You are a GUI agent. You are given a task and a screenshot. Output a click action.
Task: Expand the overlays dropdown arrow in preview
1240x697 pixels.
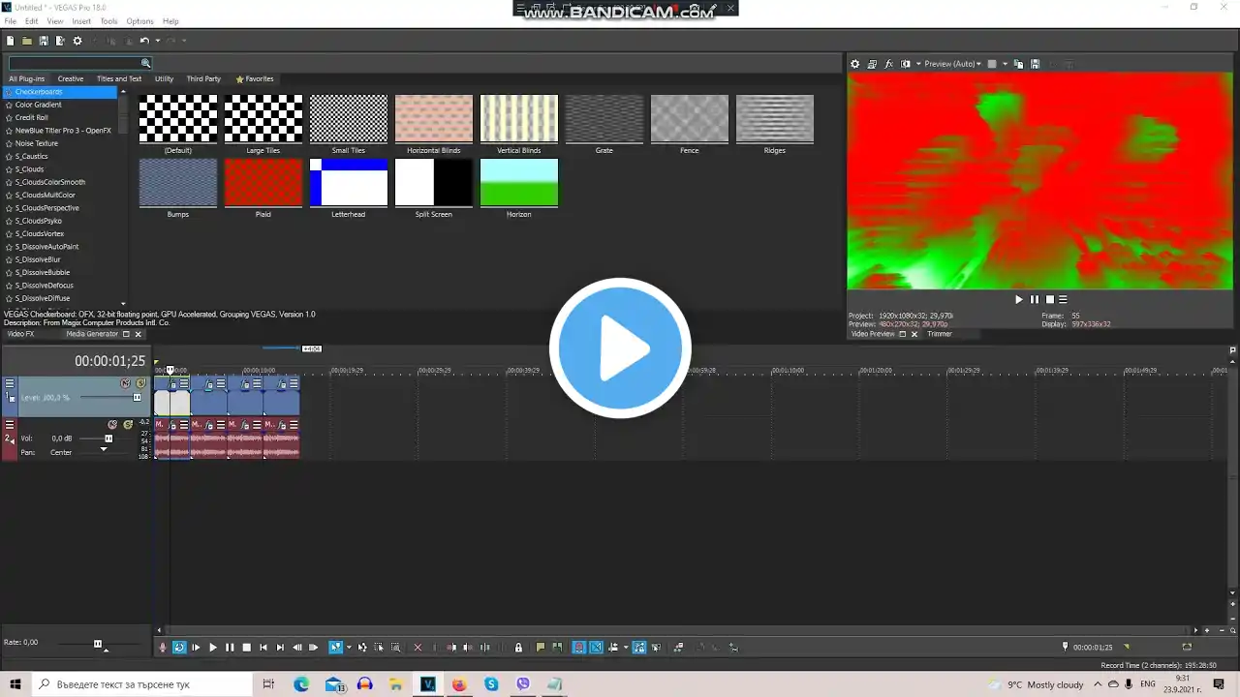(x=1005, y=64)
